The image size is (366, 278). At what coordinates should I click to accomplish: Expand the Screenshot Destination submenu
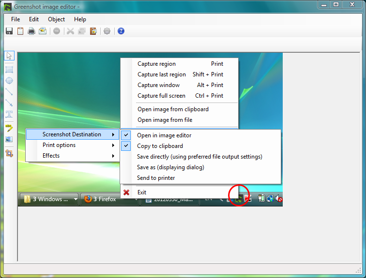[72, 134]
